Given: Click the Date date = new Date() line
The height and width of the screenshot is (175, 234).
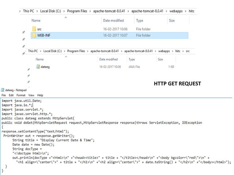Looking at the screenshot, I should [x=33, y=145].
